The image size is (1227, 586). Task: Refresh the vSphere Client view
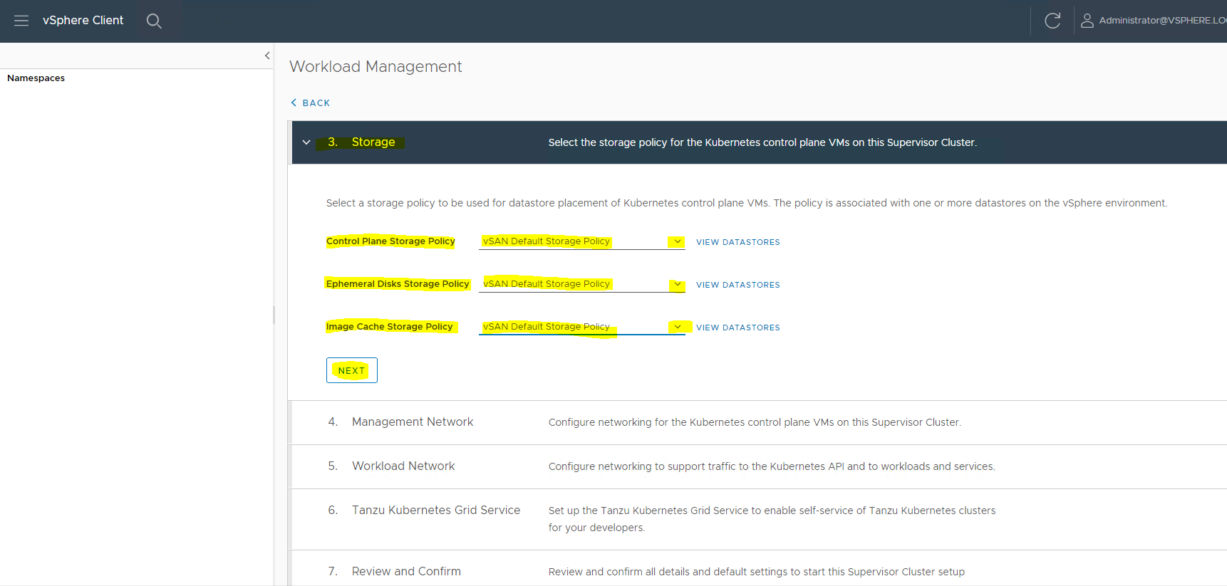click(x=1052, y=21)
